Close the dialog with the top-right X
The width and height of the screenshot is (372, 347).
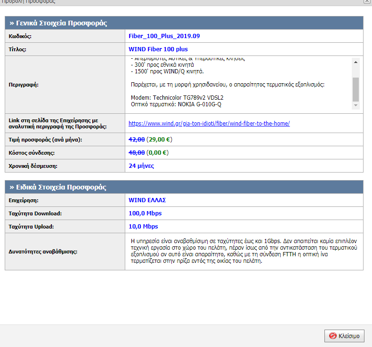pos(367,1)
